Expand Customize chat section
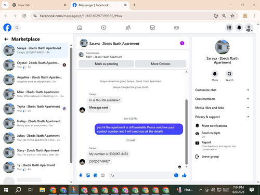This screenshot has height=195, width=260. (x=222, y=90)
